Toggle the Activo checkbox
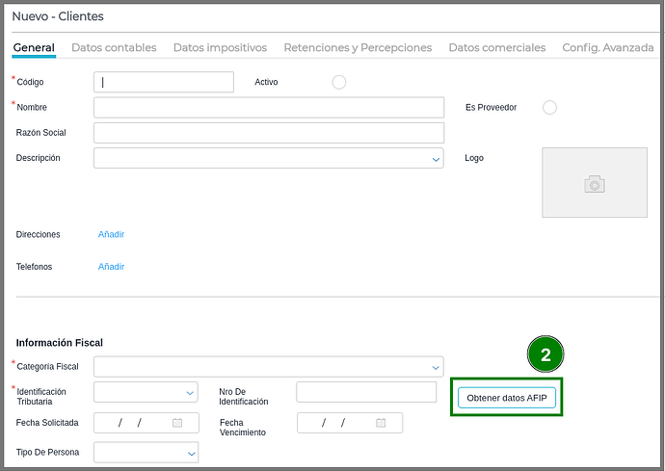 tap(339, 83)
